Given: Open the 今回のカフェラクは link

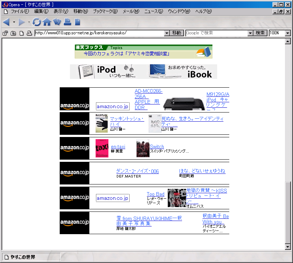Looking at the screenshot, I should pyautogui.click(x=126, y=54).
